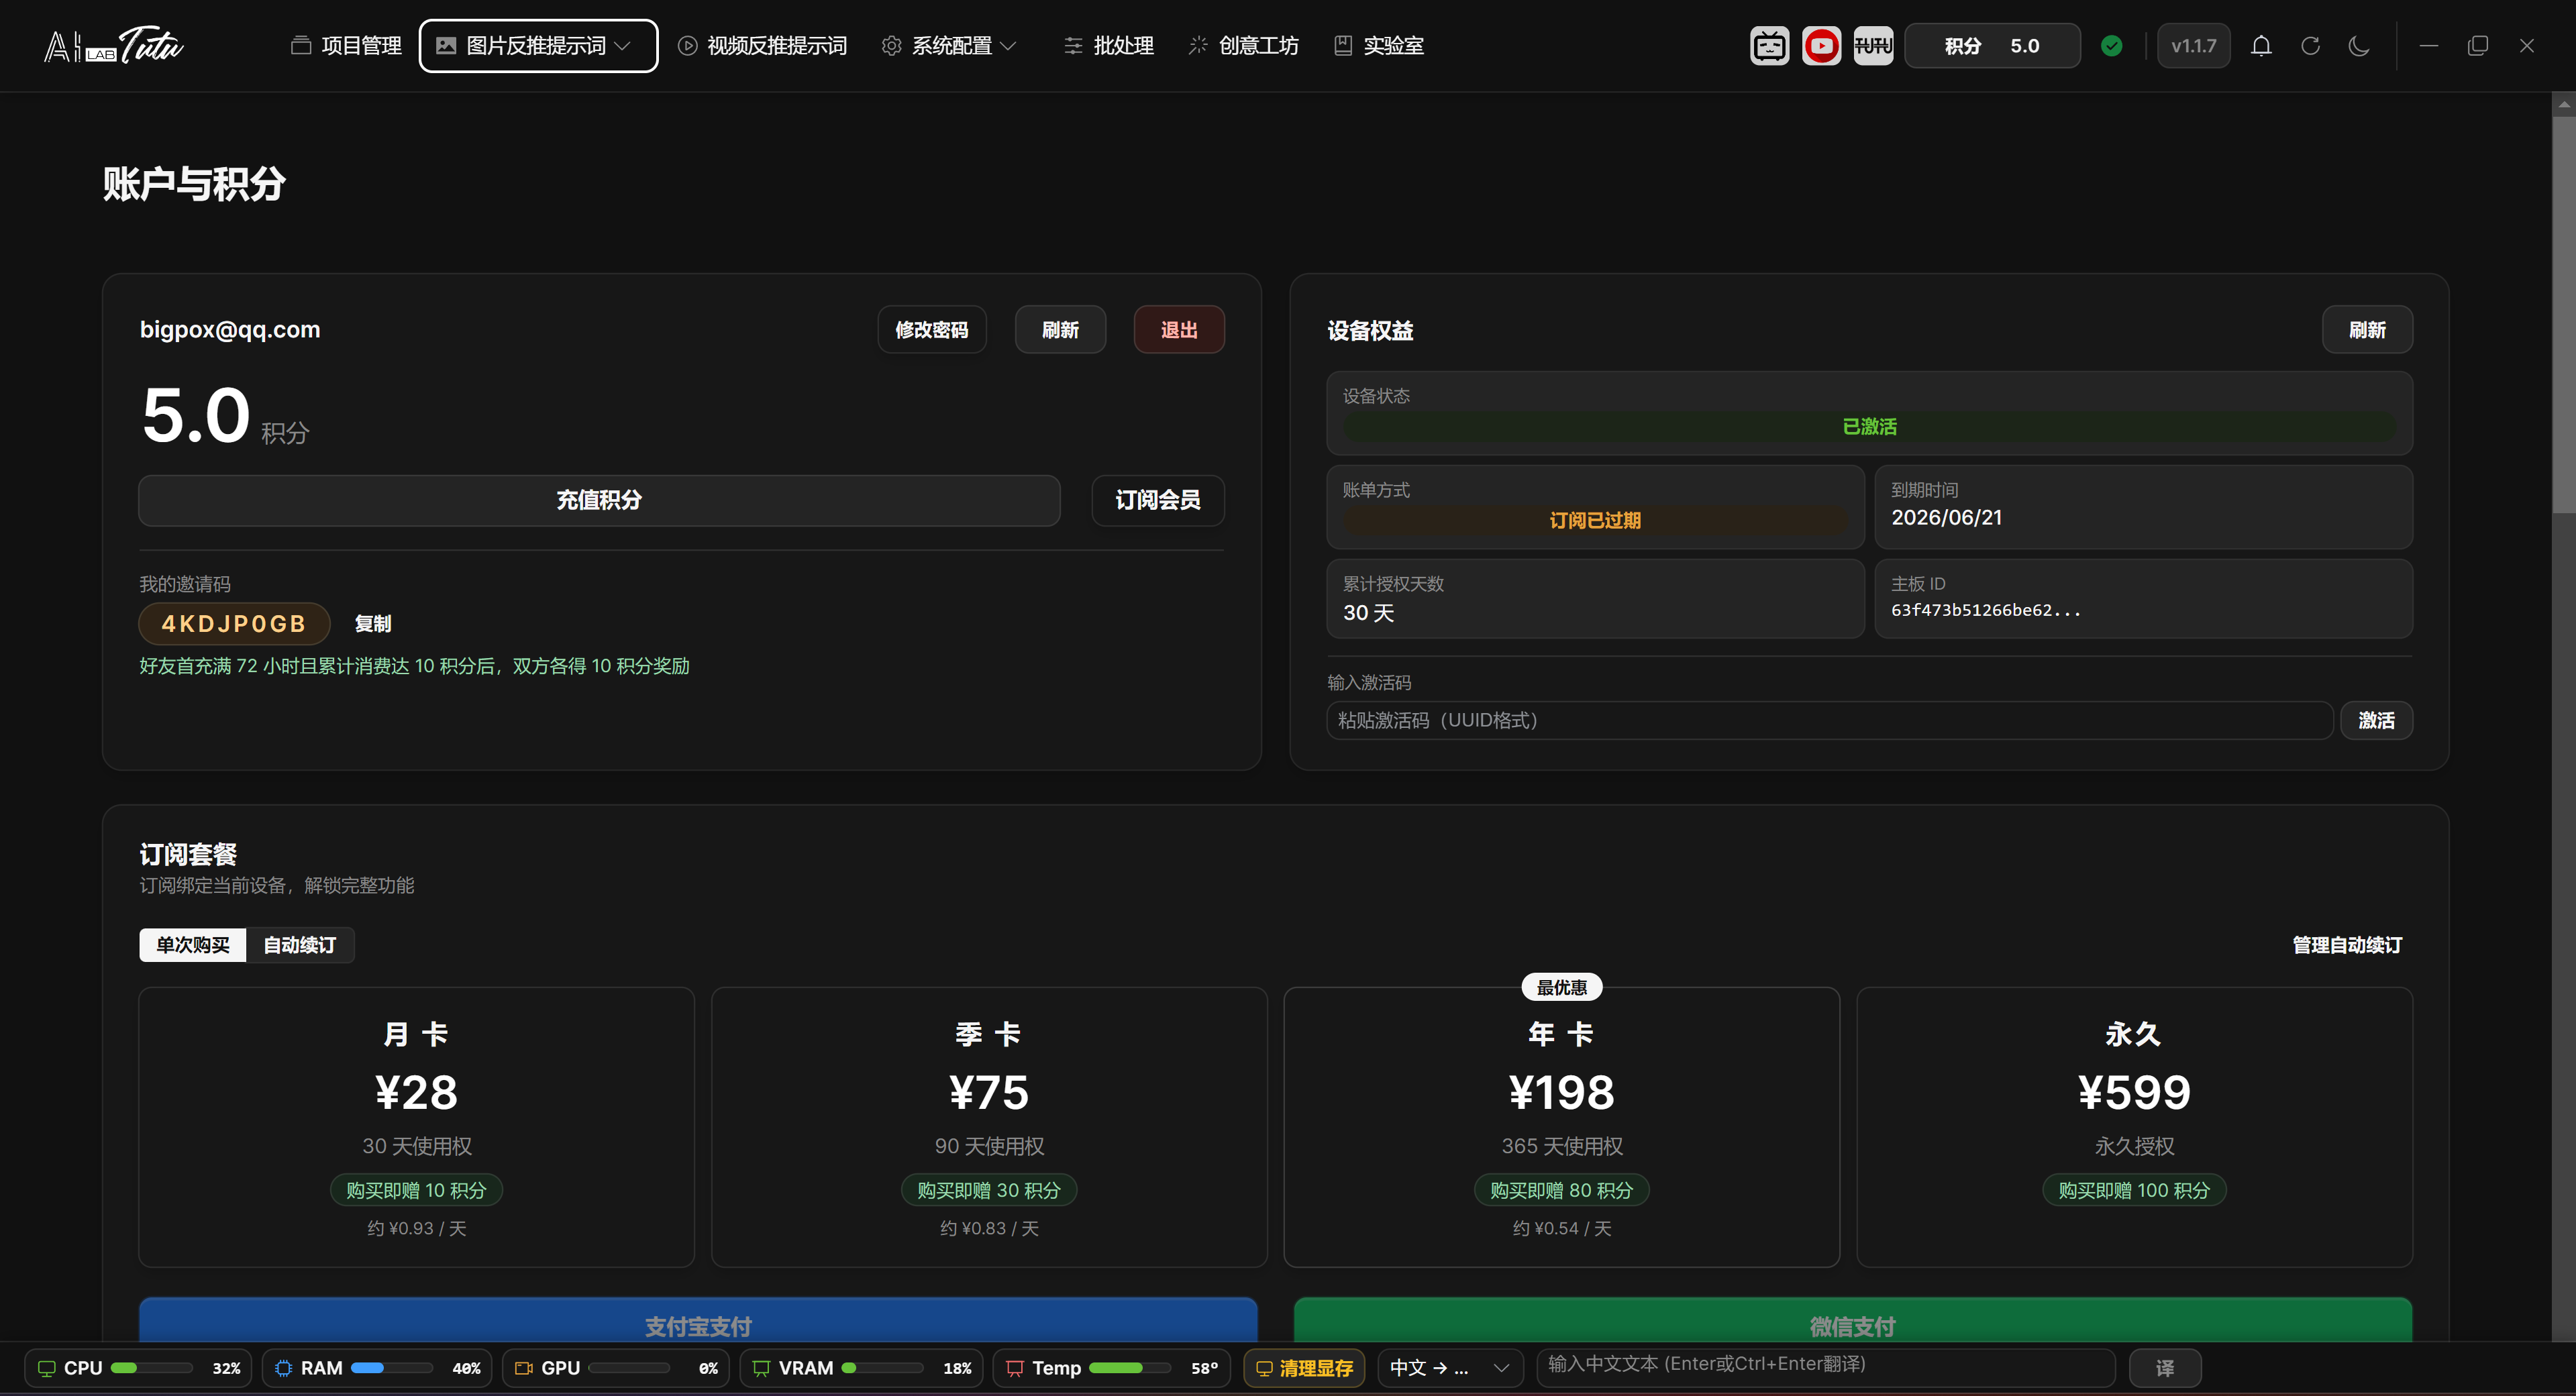Click the AI Lab Tutu logo
This screenshot has width=2576, height=1396.
click(114, 45)
